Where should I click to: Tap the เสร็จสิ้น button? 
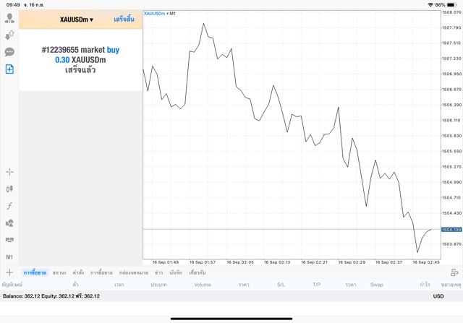[x=124, y=20]
